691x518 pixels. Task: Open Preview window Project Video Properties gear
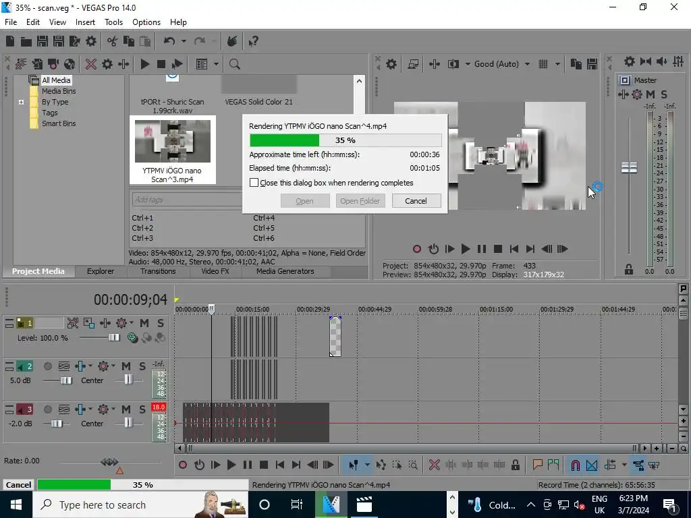[391, 64]
